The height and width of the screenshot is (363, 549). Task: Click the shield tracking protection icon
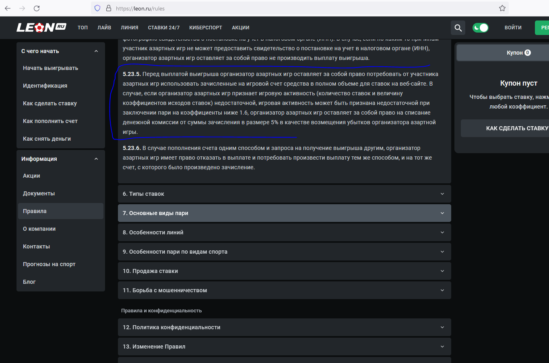(97, 8)
